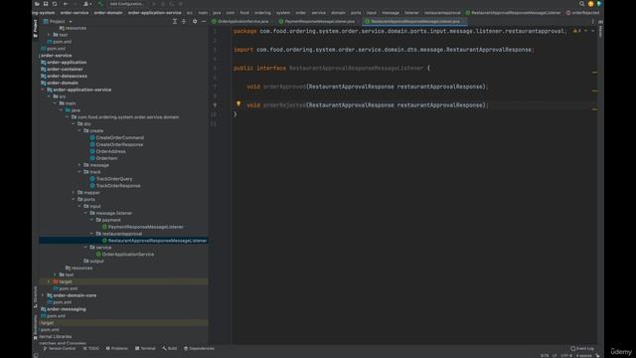The height and width of the screenshot is (358, 636).
Task: Collapse the create package
Action: [79, 130]
